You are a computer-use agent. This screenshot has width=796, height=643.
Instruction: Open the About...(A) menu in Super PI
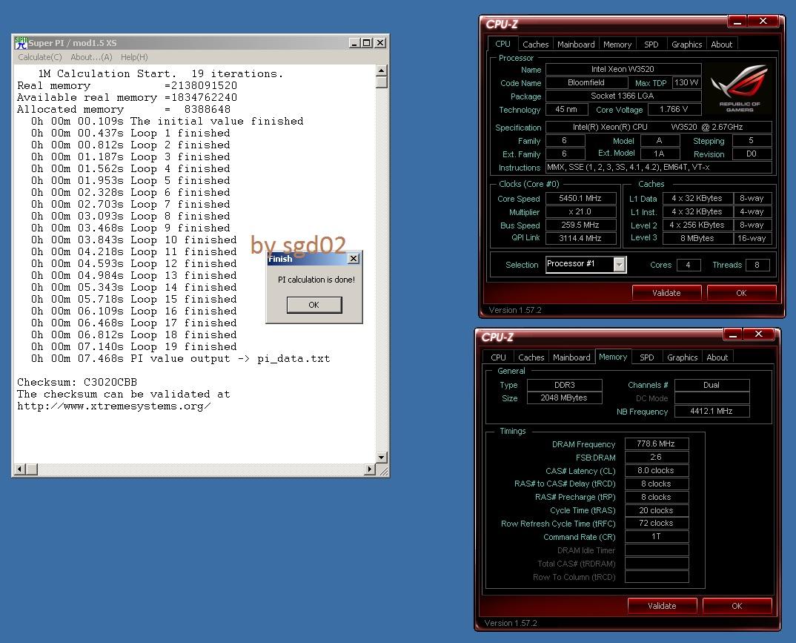pos(91,57)
